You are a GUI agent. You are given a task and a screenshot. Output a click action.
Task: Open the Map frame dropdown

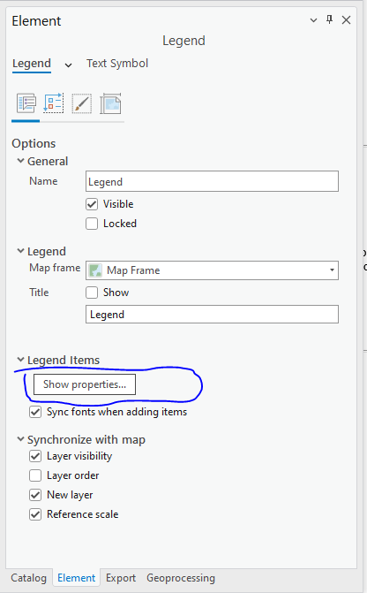pyautogui.click(x=212, y=270)
